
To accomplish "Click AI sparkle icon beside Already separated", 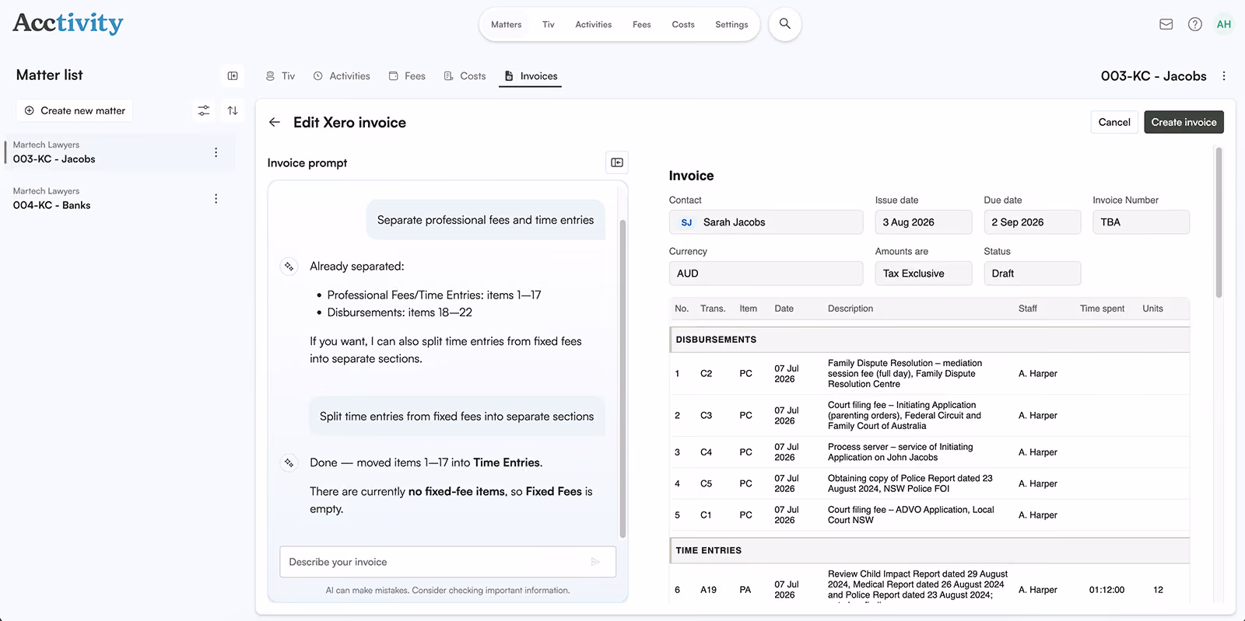I will (x=289, y=267).
